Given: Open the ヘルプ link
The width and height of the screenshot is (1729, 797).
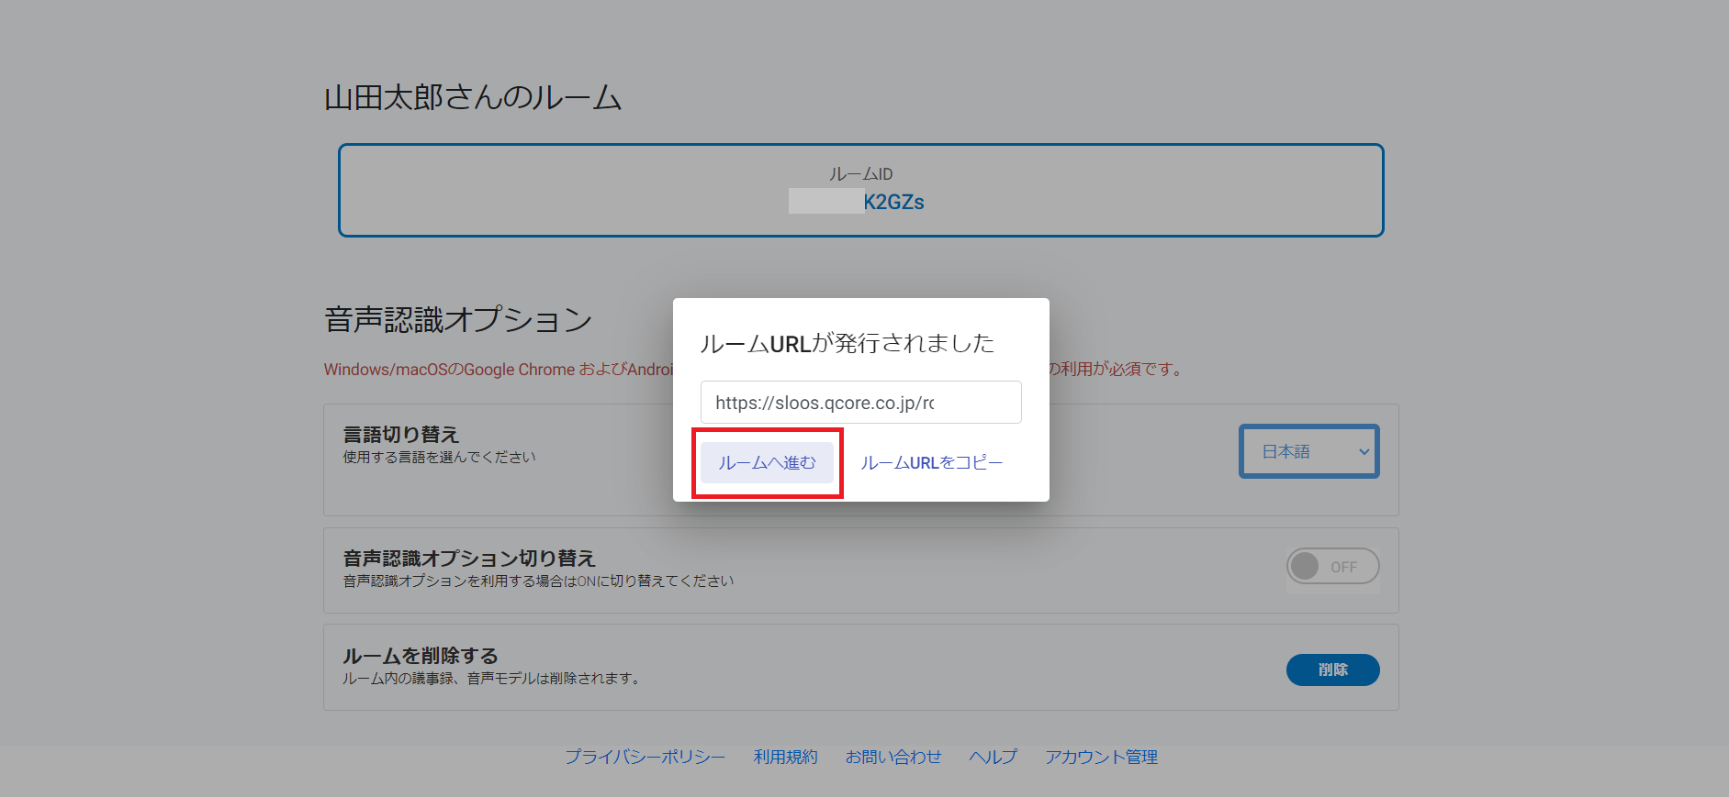Looking at the screenshot, I should coord(994,757).
